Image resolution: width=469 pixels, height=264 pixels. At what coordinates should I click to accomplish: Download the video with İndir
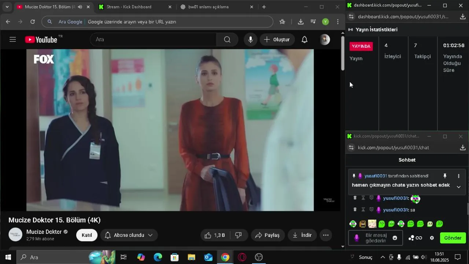[x=302, y=235]
